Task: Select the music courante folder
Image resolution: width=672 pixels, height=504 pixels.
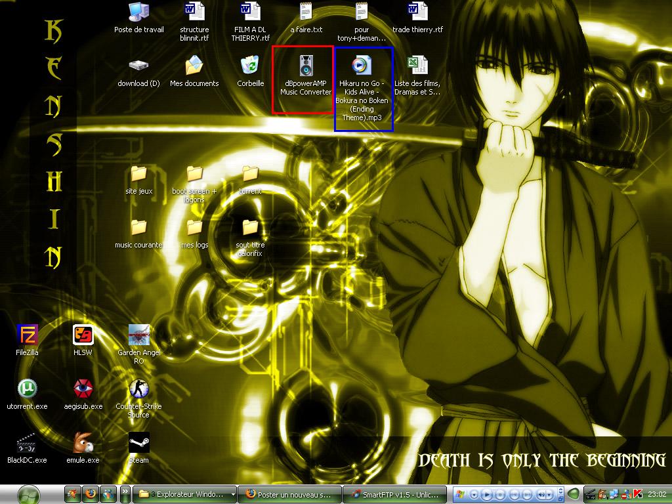Action: tap(139, 234)
